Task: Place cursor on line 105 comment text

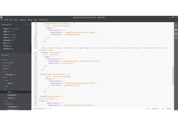Action: [103, 49]
